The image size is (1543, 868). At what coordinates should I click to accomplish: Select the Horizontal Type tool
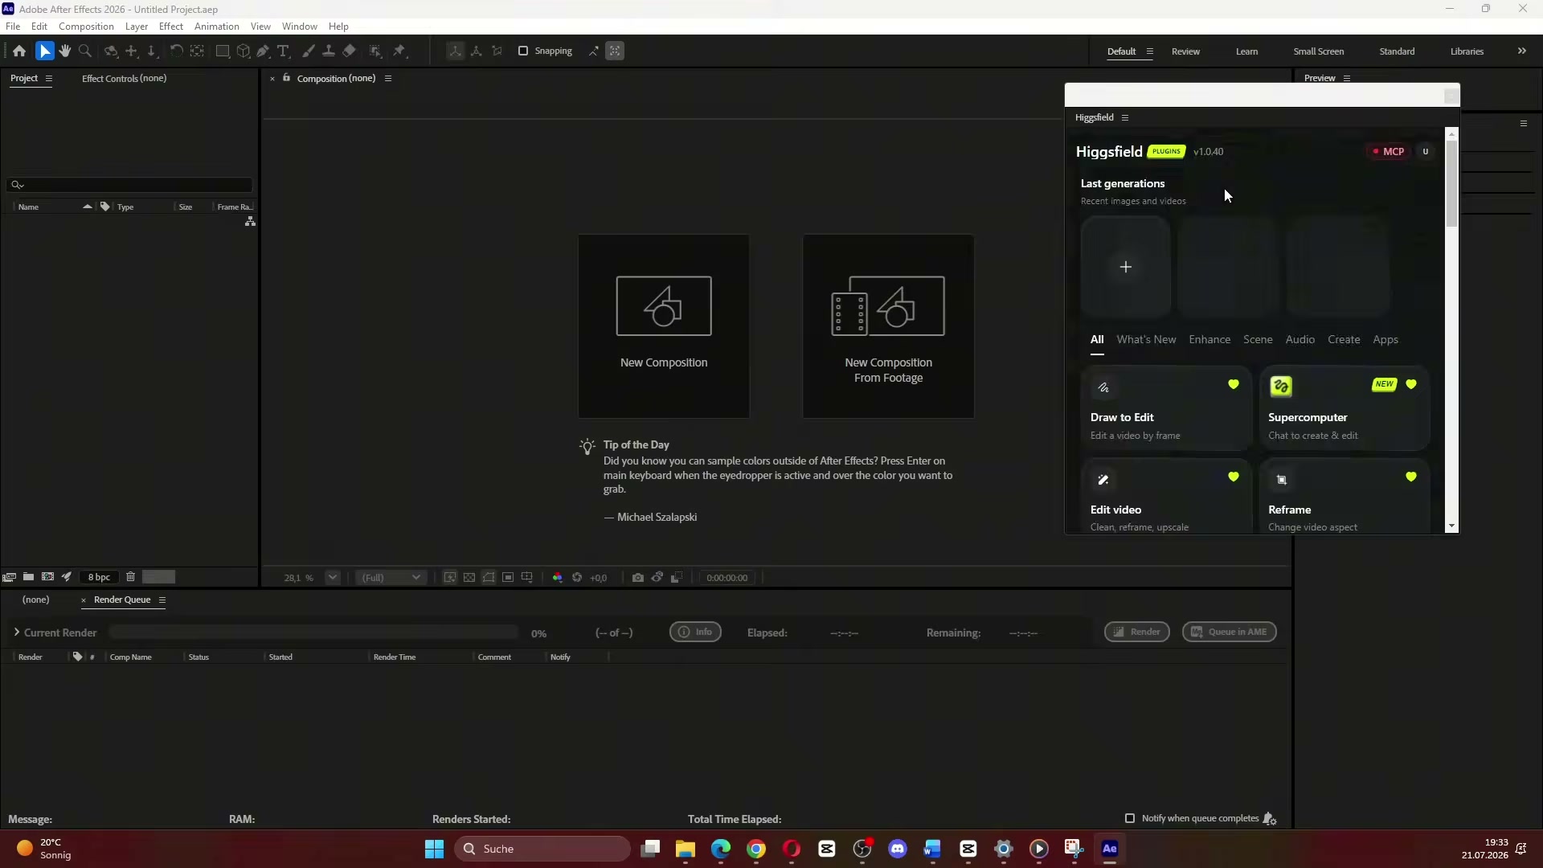(x=283, y=51)
